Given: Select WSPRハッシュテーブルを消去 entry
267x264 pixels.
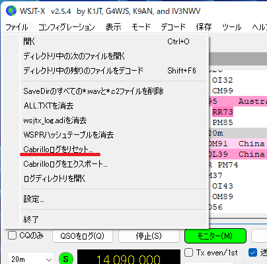Looking at the screenshot, I should (x=114, y=135).
